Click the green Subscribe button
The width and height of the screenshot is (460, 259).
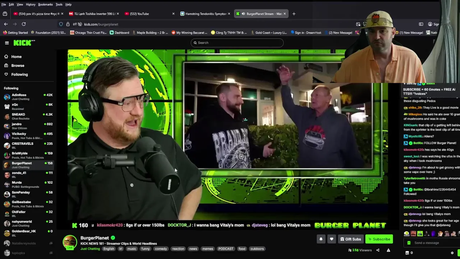pos(379,239)
